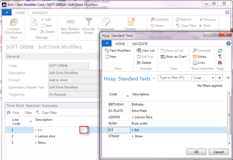The height and width of the screenshot is (160, 233).
Task: Click the Cancel button
Action: [219, 152]
